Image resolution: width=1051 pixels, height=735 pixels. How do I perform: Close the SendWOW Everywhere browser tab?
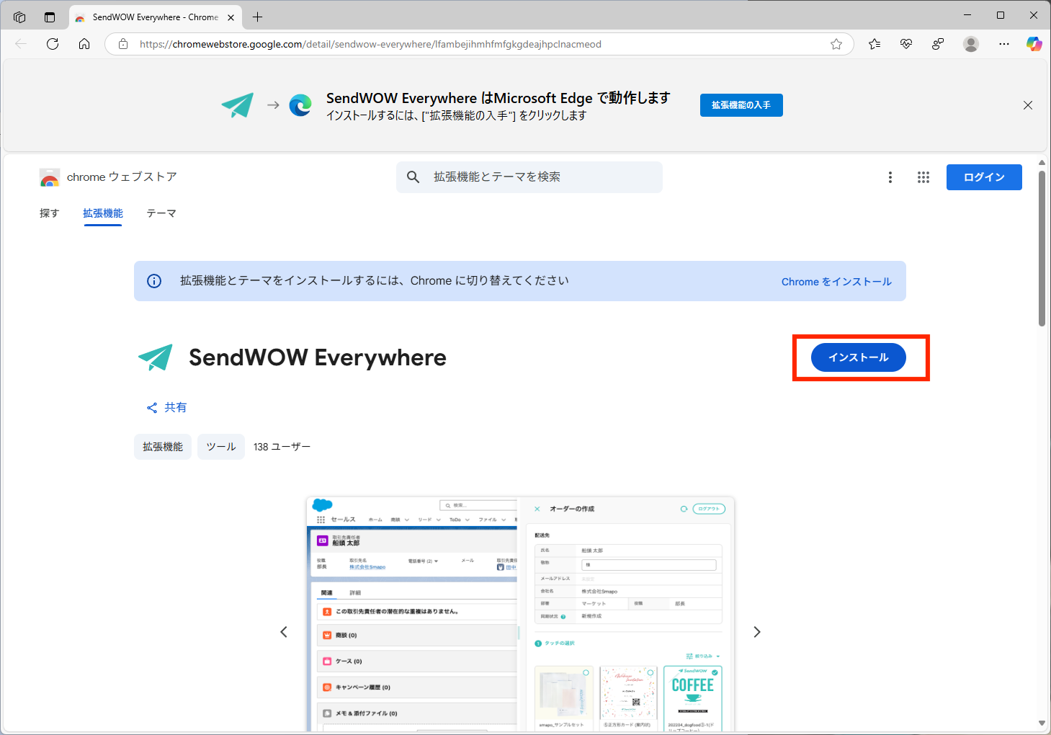(231, 17)
